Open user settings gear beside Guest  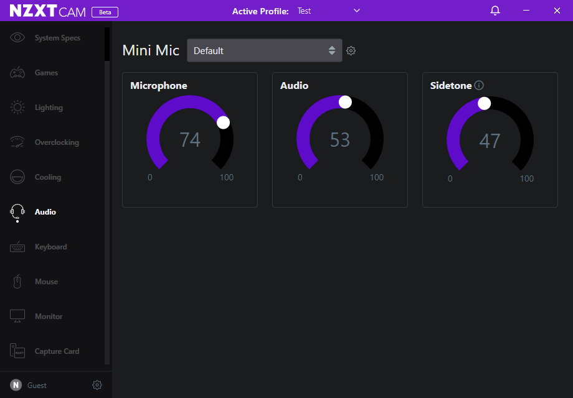(x=97, y=385)
